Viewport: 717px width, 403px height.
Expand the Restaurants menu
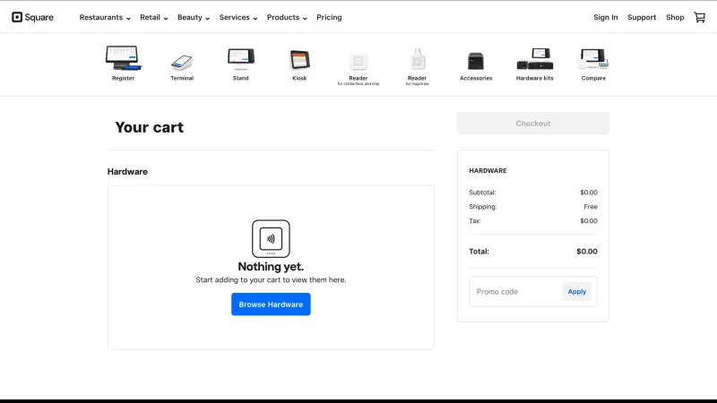coord(105,17)
